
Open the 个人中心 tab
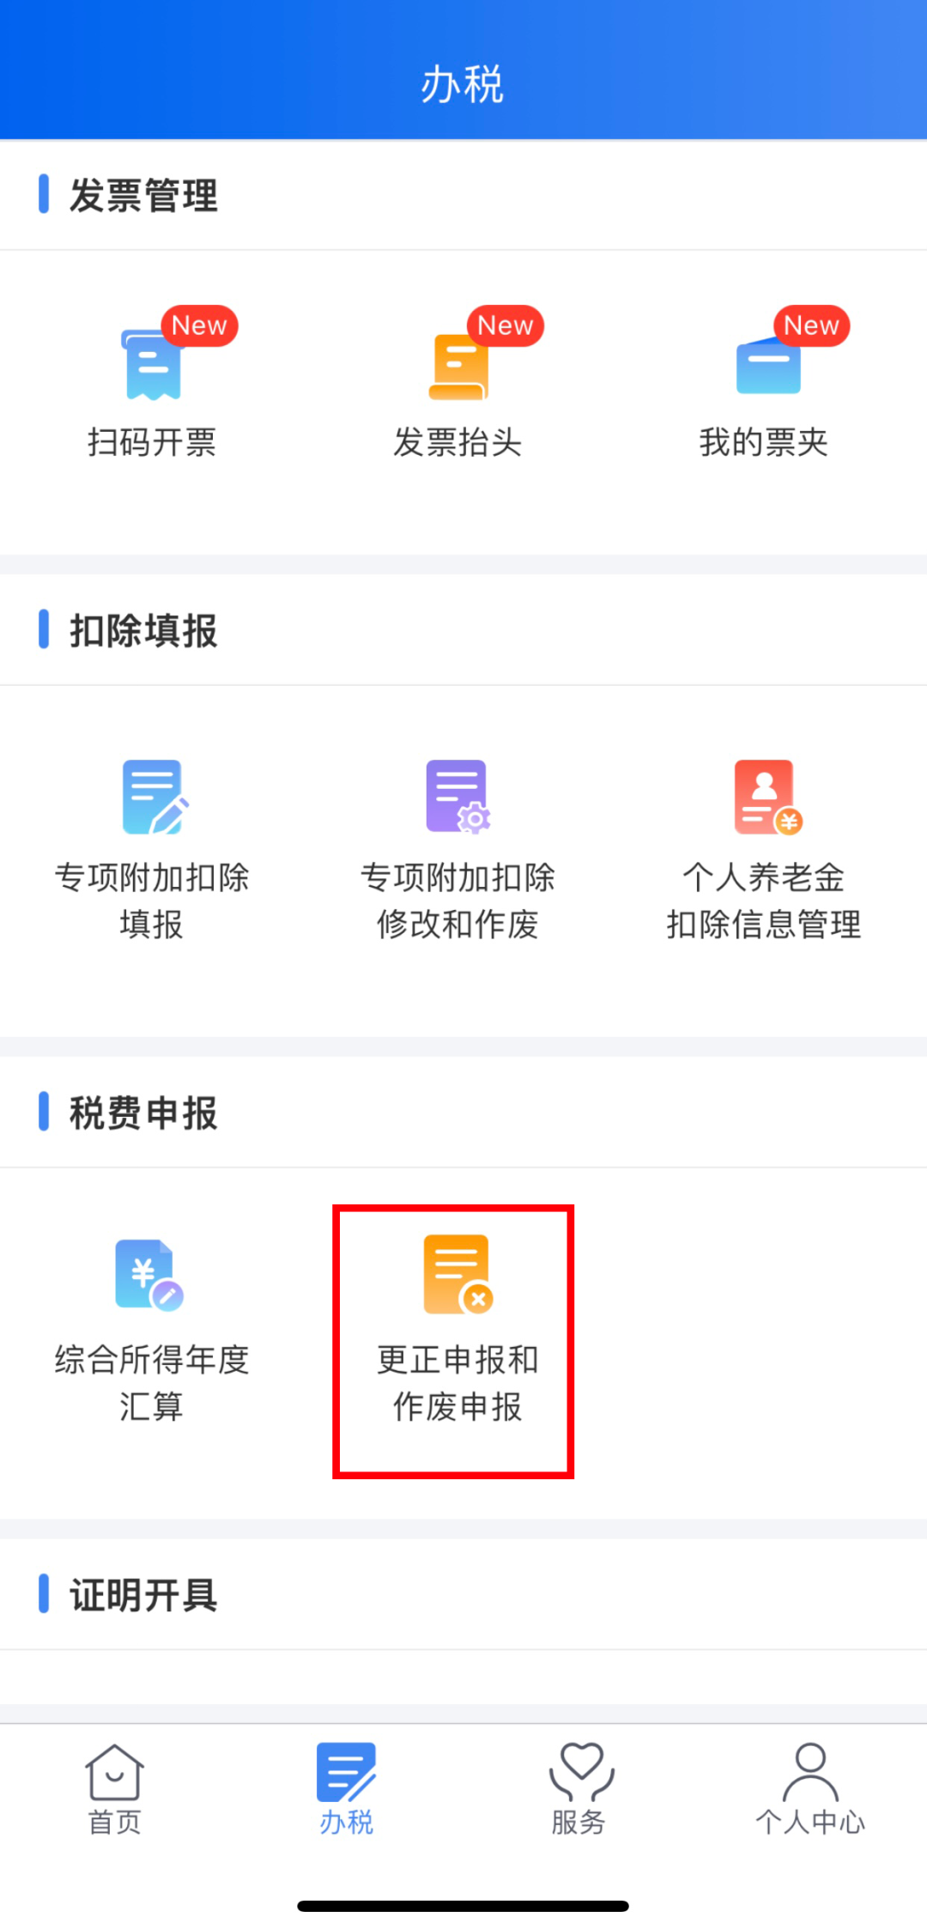[810, 1789]
